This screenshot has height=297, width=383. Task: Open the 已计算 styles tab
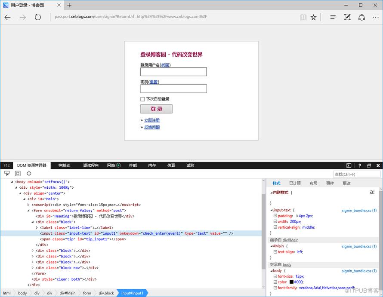coord(295,183)
